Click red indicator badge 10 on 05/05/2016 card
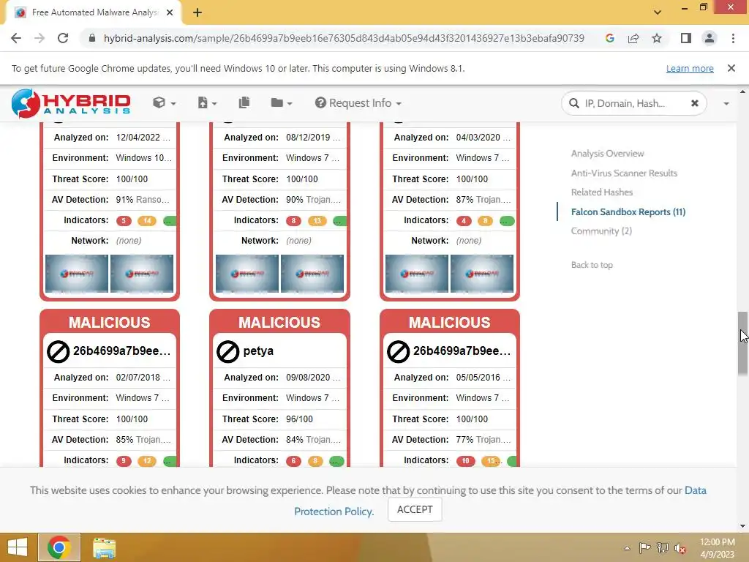Image resolution: width=749 pixels, height=562 pixels. pyautogui.click(x=466, y=461)
